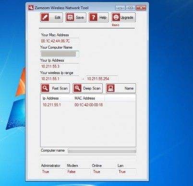Click the Help question mark icon

pyautogui.click(x=93, y=17)
